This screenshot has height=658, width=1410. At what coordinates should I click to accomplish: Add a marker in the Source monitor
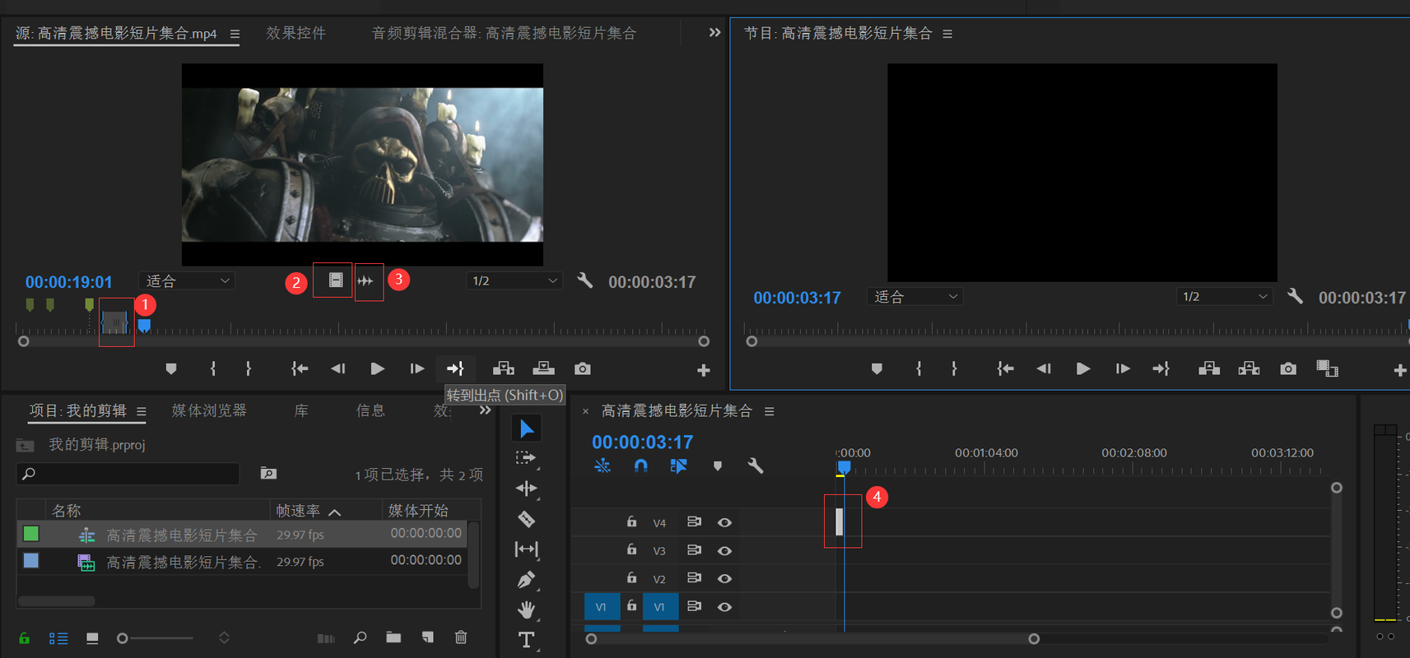coord(171,369)
